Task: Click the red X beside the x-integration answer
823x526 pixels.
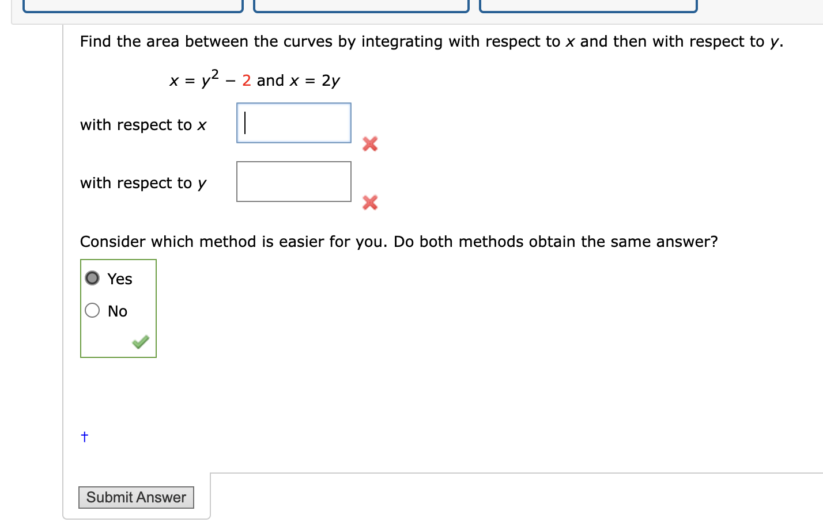Action: click(369, 144)
